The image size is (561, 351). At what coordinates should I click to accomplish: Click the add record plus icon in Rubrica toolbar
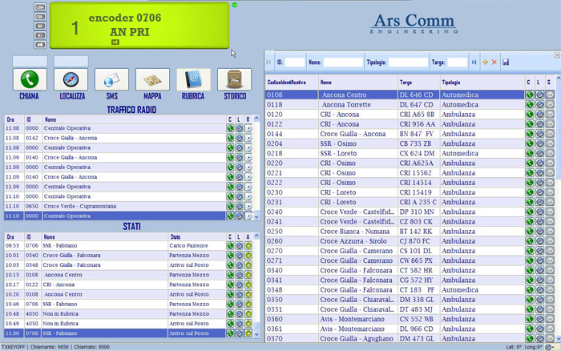(485, 62)
